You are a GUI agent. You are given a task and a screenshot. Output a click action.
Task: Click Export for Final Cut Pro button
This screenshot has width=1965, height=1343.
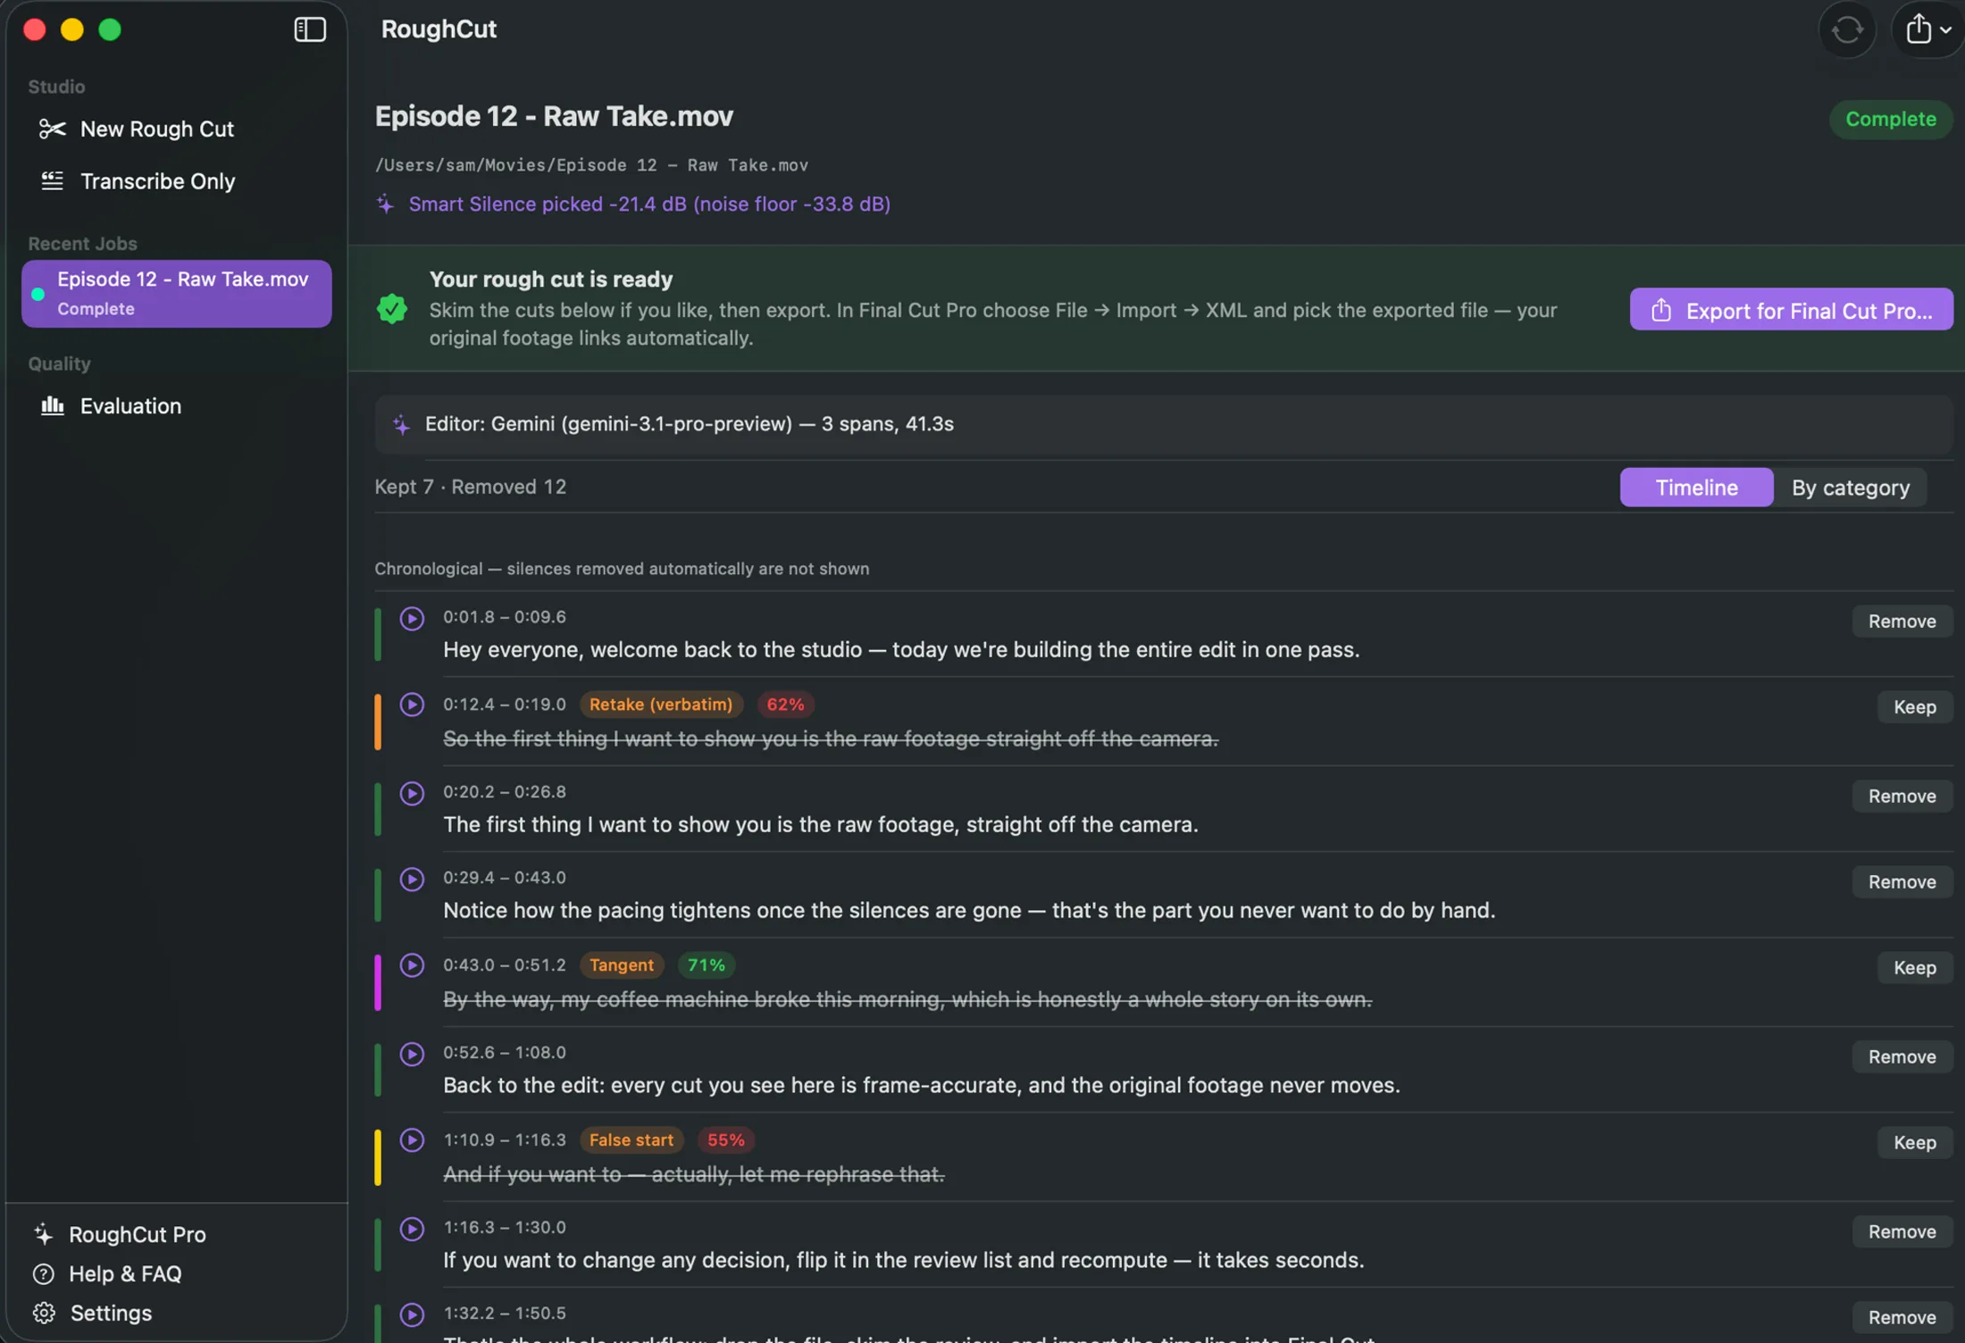click(1791, 310)
